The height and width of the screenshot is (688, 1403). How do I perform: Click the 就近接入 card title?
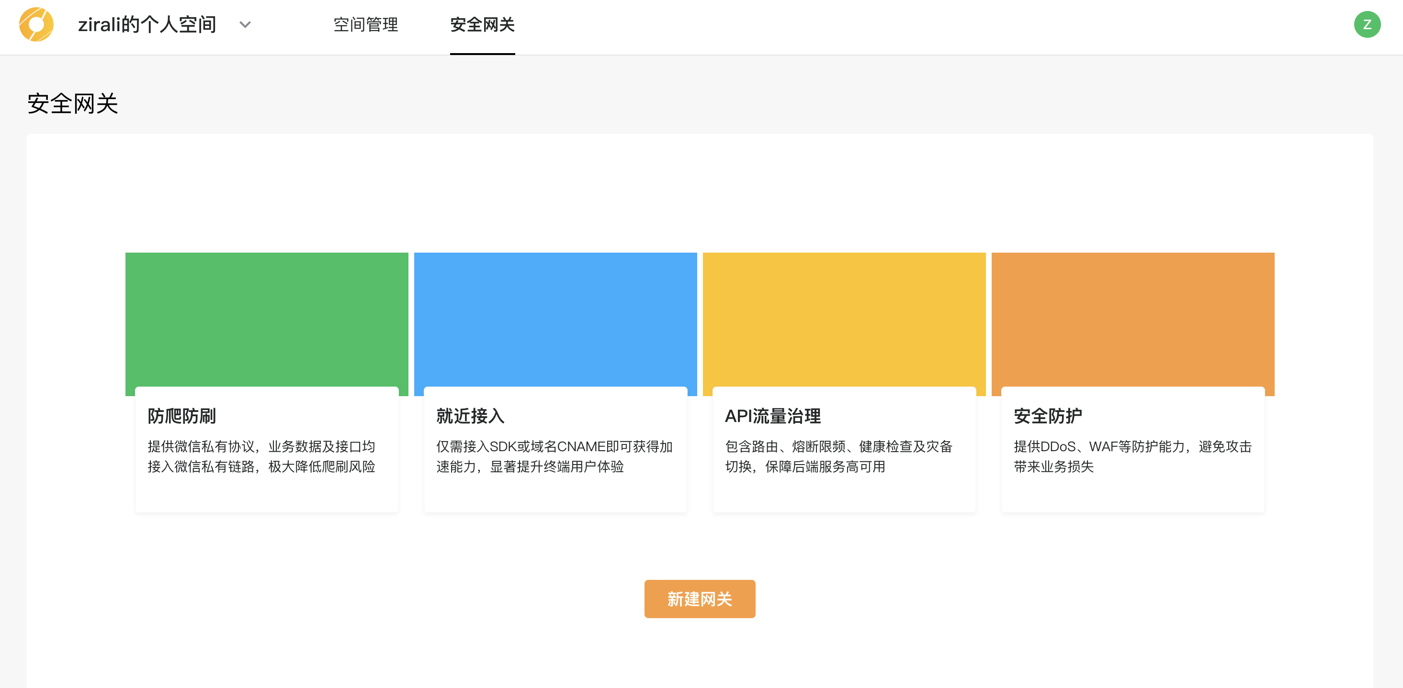coord(471,416)
